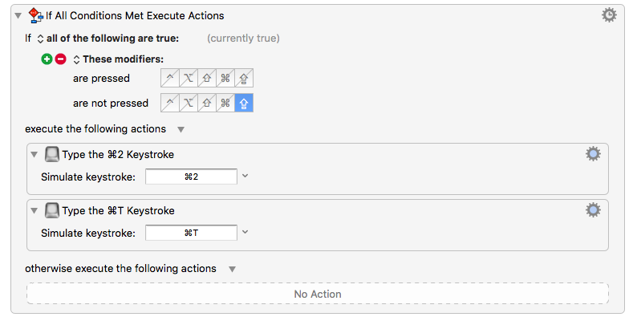Open gear menu of ⌘2 Keystroke action
637x321 pixels.
click(593, 154)
